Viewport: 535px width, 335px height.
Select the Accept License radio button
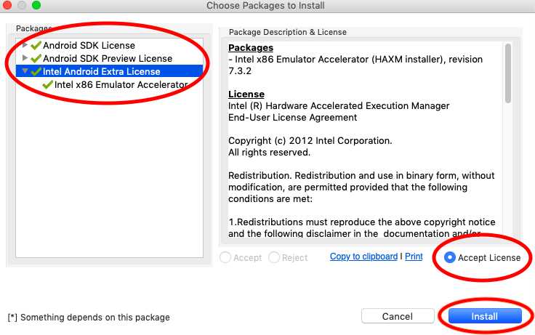[x=450, y=257]
